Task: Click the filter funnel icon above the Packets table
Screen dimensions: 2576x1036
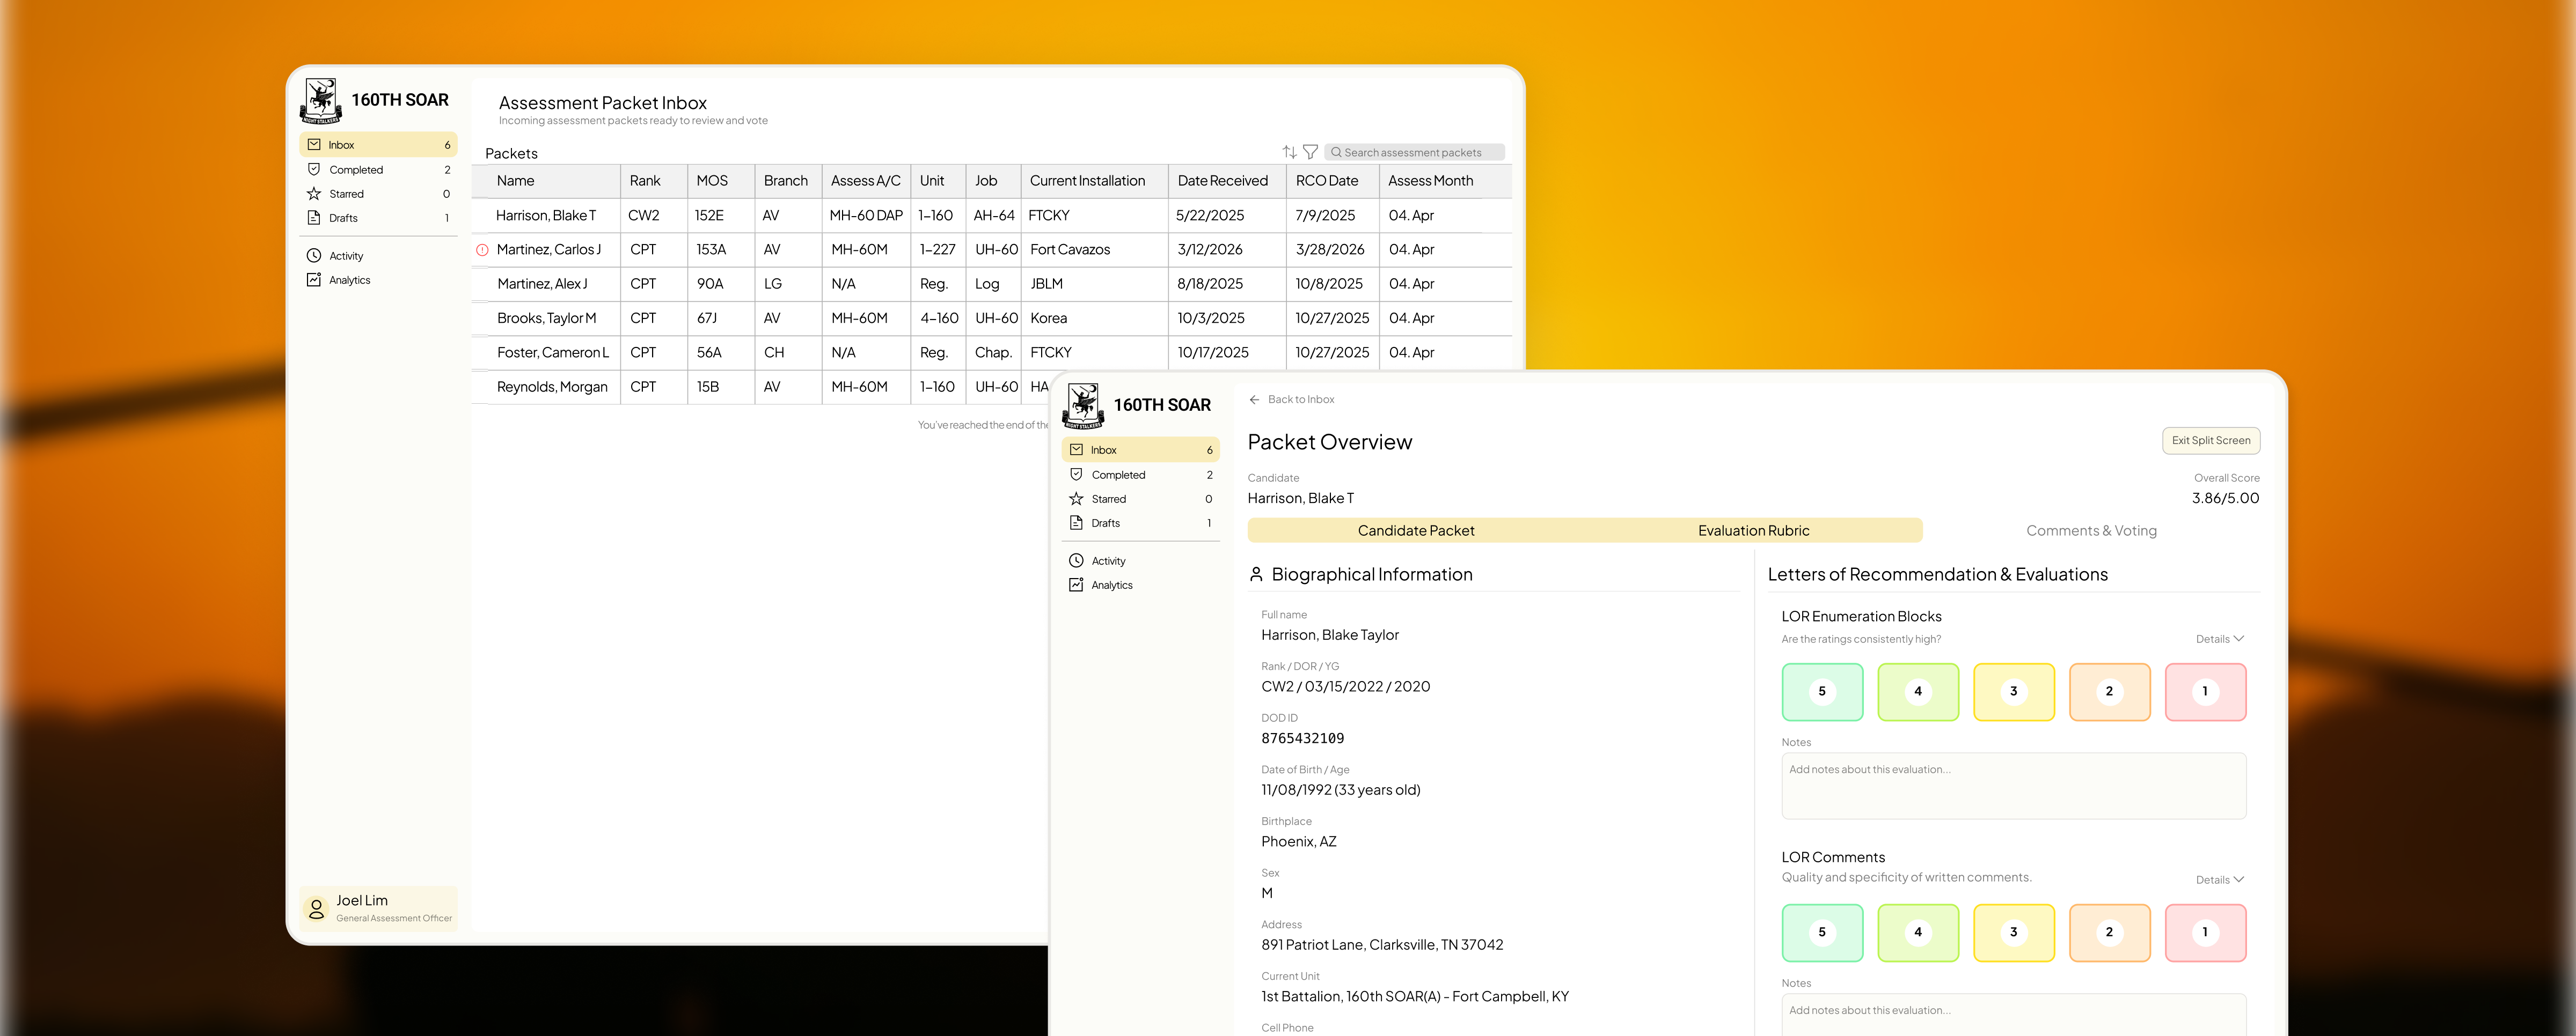Action: [1310, 152]
